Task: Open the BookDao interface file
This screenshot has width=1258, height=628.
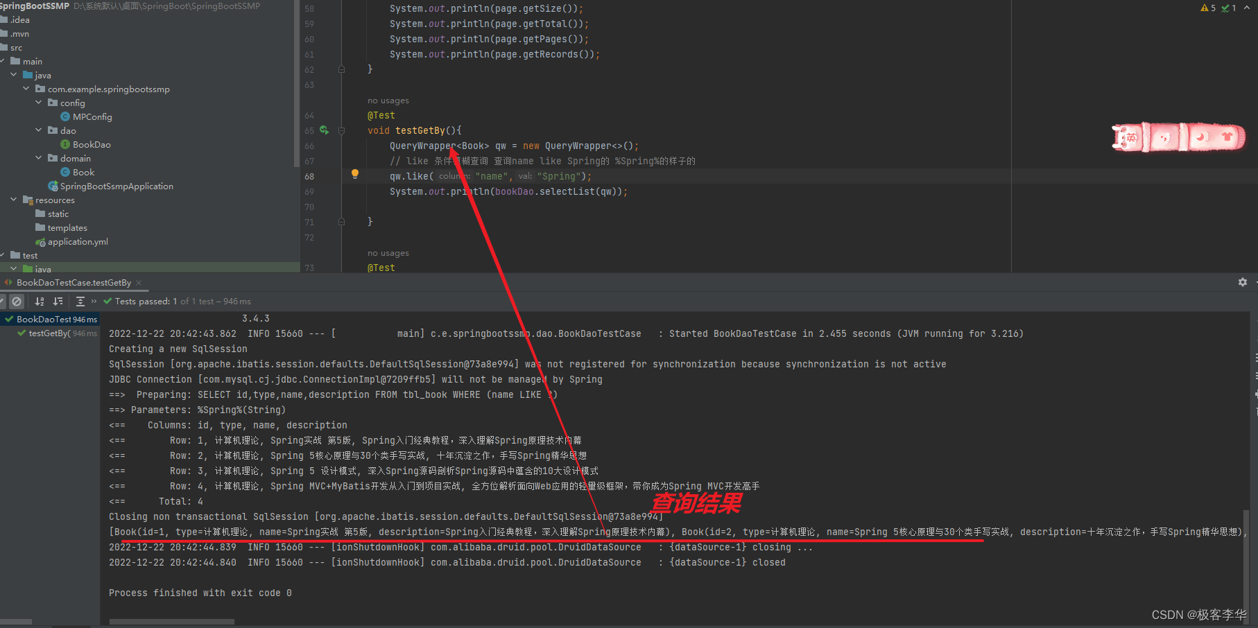Action: (85, 145)
